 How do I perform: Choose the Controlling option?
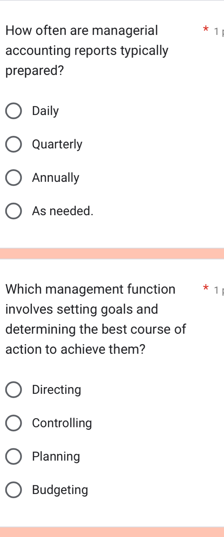coord(13,423)
